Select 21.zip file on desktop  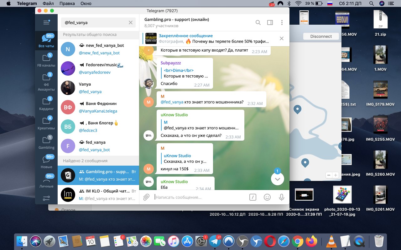click(380, 23)
